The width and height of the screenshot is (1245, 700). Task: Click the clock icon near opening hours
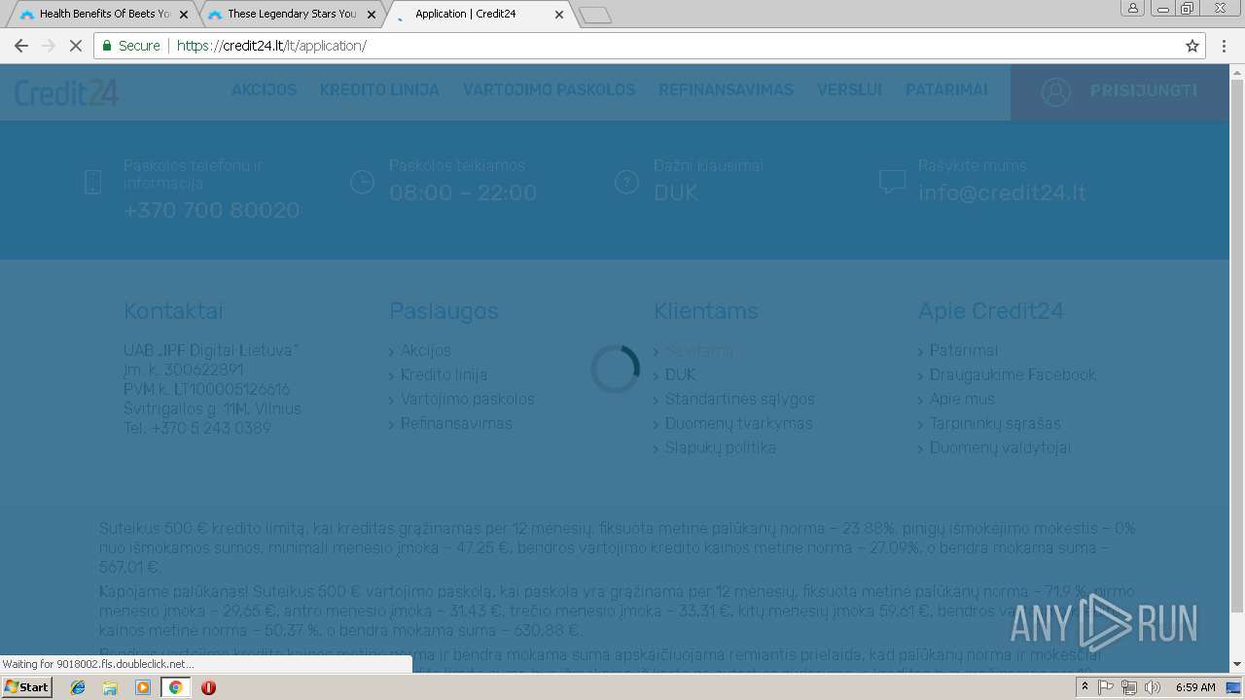tap(362, 182)
